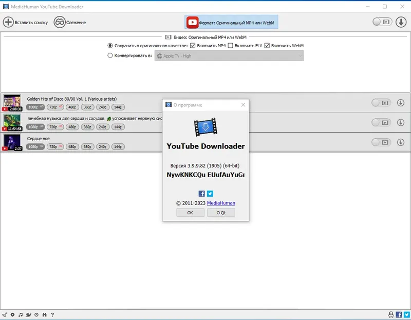Open the clock history icon at the bottom

[36, 315]
